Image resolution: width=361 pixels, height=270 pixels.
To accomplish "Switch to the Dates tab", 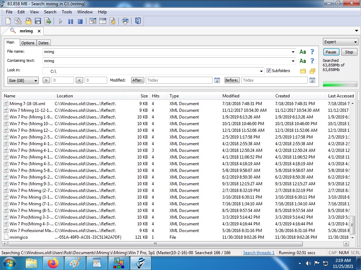I will click(43, 43).
